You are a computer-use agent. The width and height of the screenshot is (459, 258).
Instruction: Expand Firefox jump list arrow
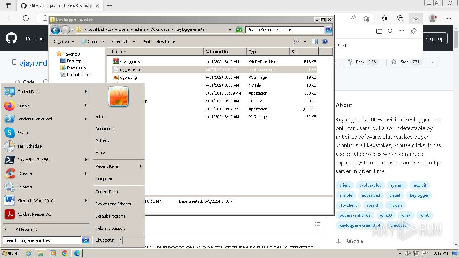point(86,105)
